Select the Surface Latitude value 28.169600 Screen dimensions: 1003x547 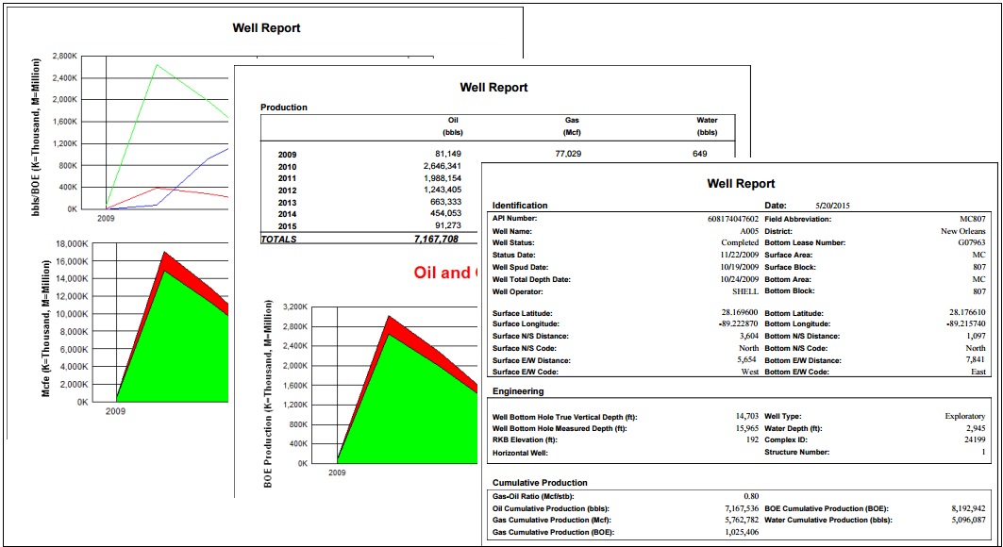coord(740,312)
